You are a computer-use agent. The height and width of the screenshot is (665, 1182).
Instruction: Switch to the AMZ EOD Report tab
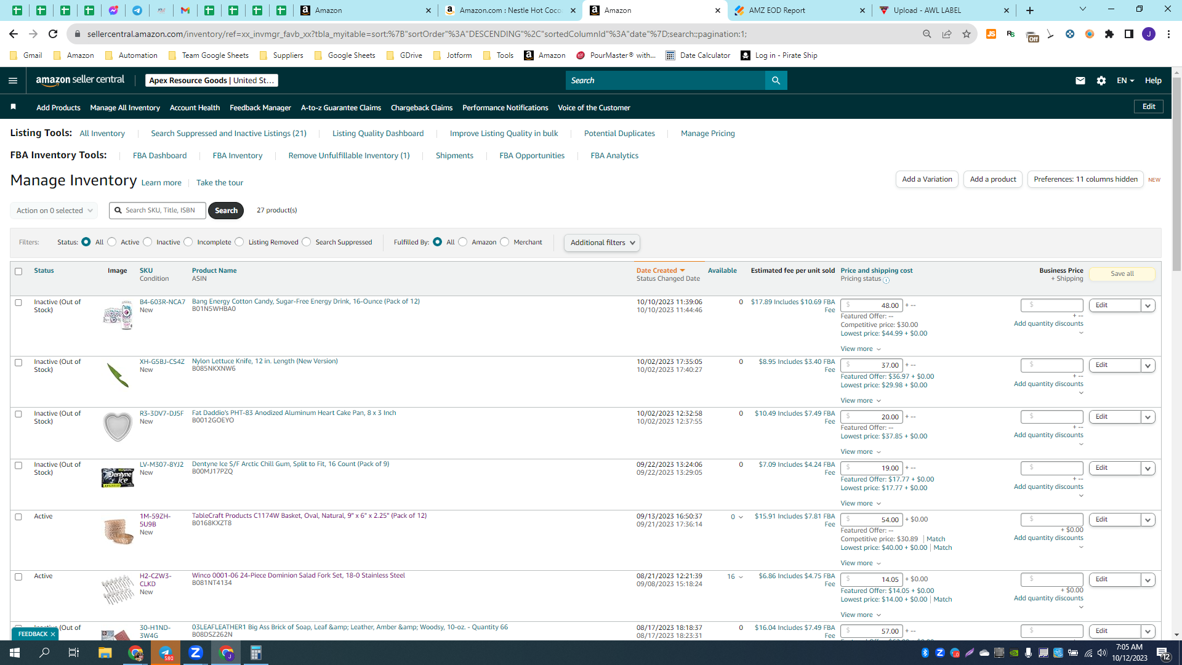pos(800,10)
